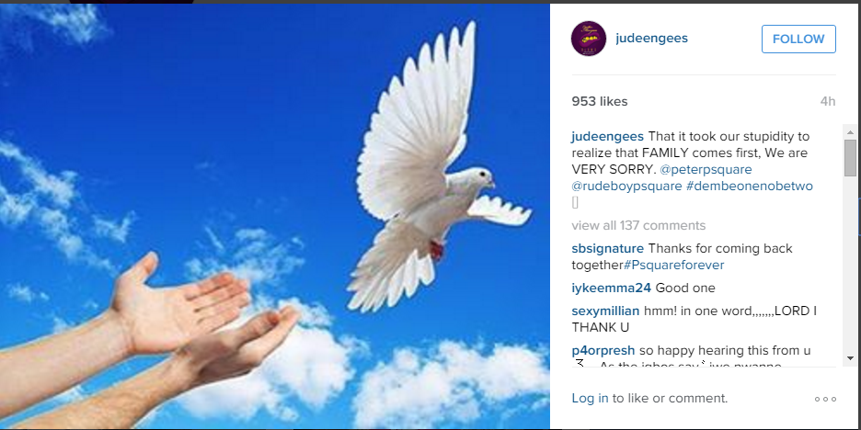Open p4orpresh commenter profile

(x=603, y=350)
